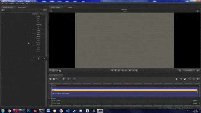Viewport: 201px width, 113px height.
Task: Apply the Default preset
Action: 38,16
